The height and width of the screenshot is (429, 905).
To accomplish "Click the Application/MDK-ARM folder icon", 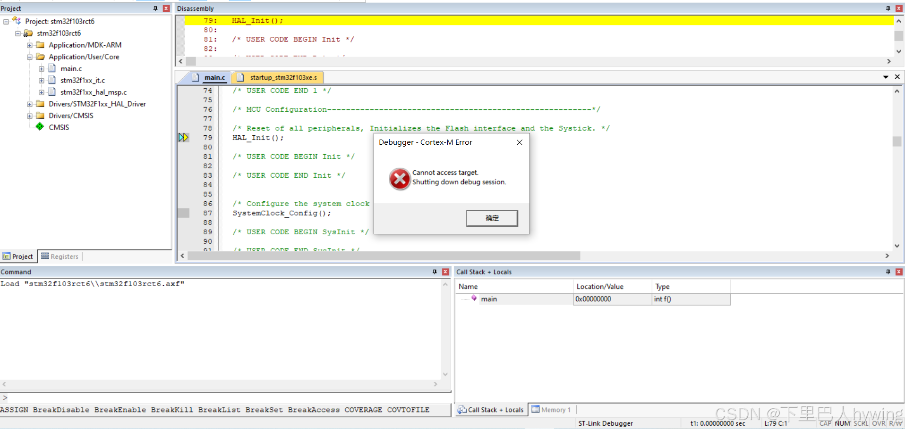I will pos(40,45).
